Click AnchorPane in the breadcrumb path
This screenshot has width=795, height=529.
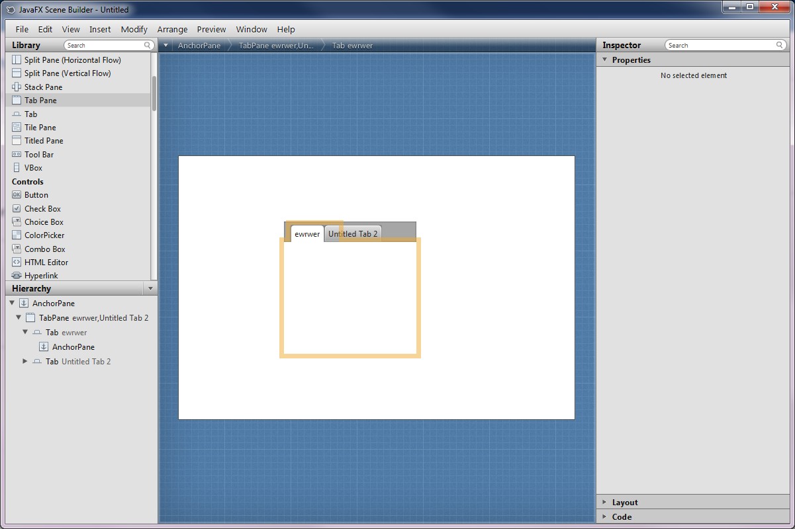(x=199, y=46)
